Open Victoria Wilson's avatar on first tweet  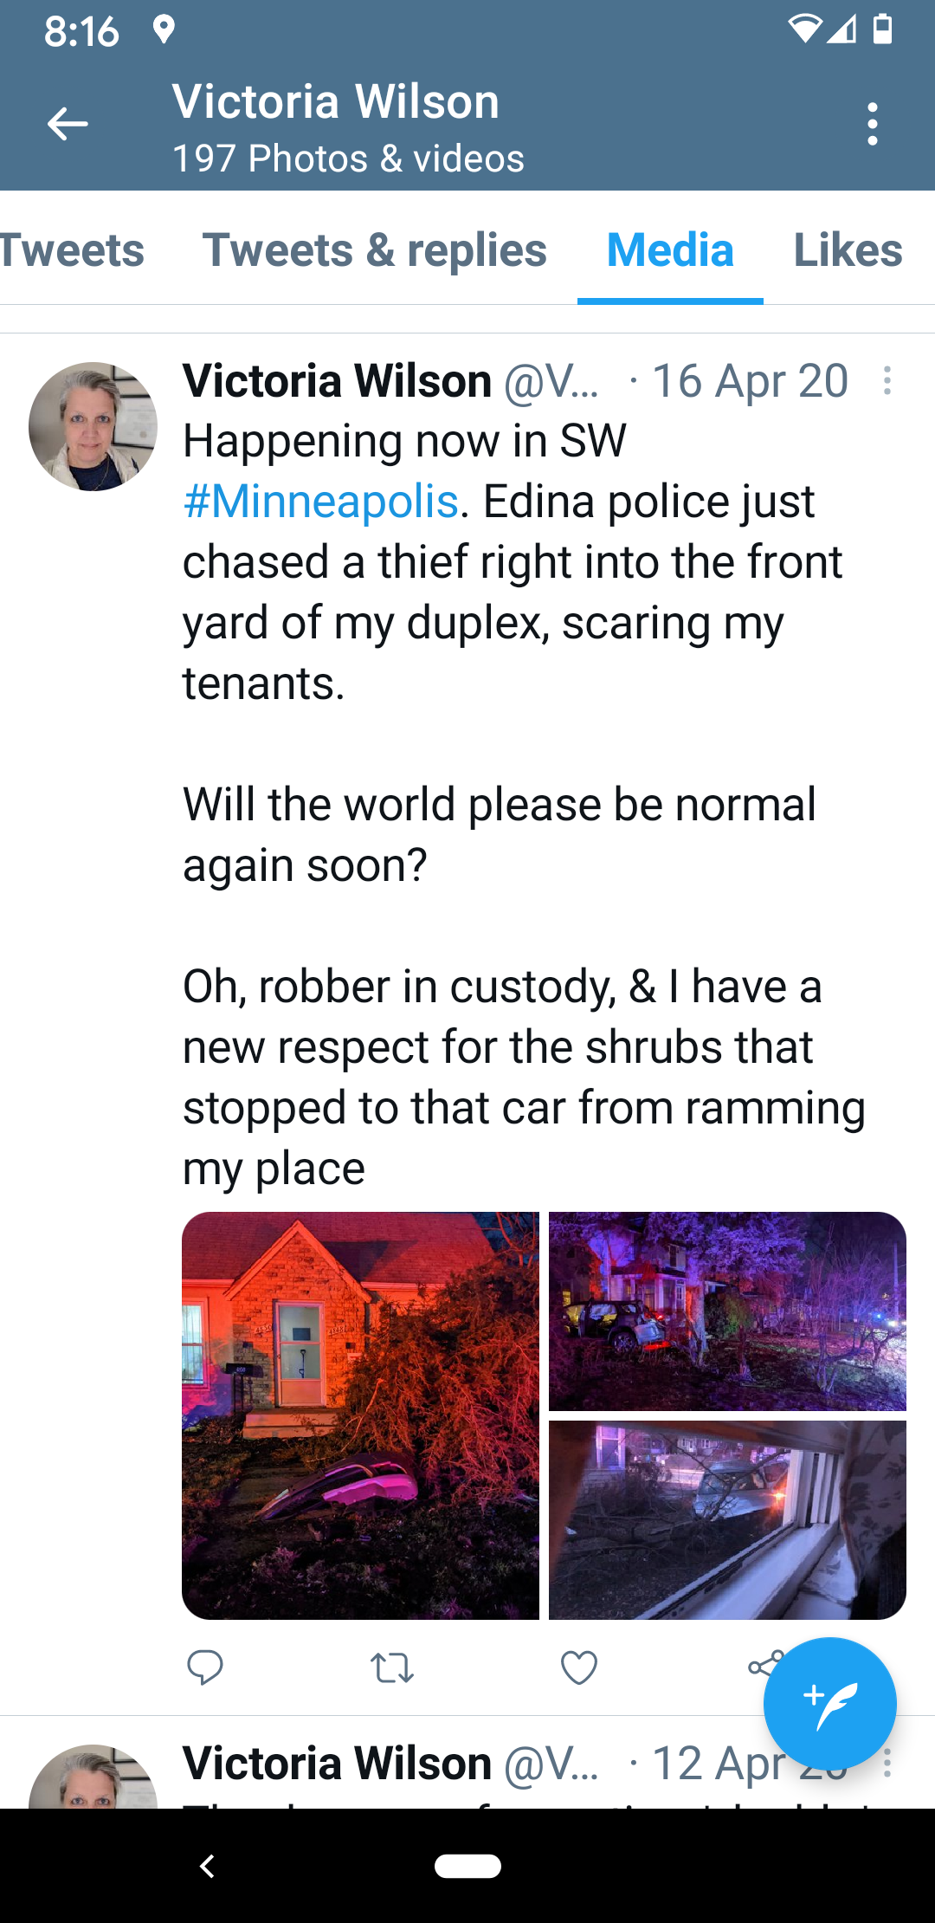[93, 426]
